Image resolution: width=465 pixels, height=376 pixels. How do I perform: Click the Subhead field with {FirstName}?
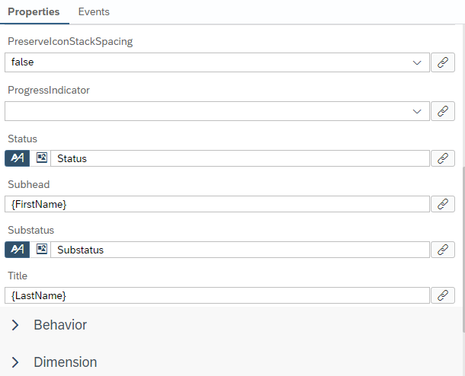[x=216, y=204]
